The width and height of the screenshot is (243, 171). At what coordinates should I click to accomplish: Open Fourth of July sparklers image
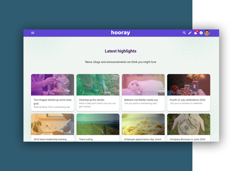189,85
